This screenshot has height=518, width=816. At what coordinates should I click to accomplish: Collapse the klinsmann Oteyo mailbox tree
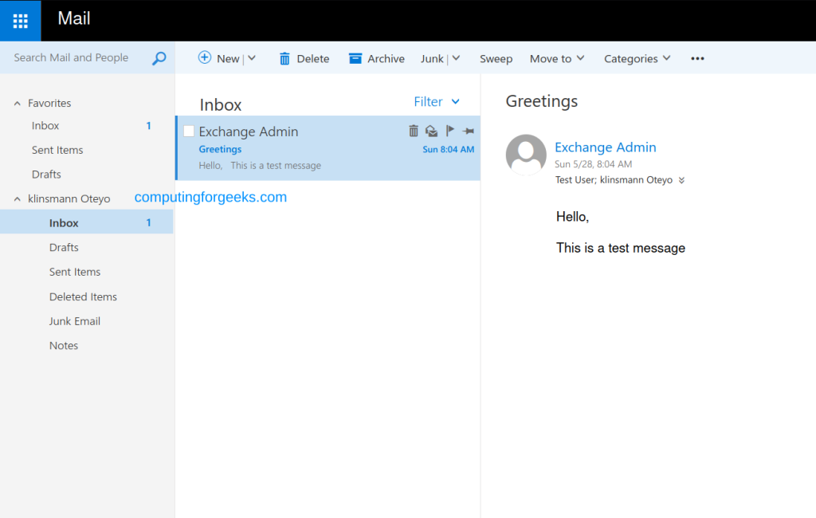(x=18, y=199)
